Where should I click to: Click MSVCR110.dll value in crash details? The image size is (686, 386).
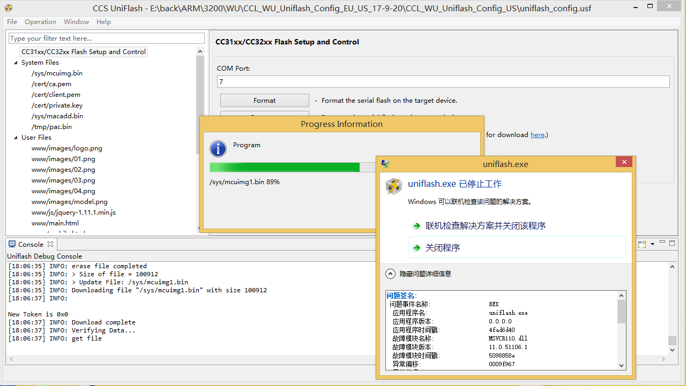[508, 338]
